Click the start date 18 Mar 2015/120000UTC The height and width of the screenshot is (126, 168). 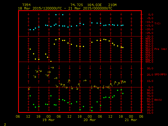(x=40, y=8)
